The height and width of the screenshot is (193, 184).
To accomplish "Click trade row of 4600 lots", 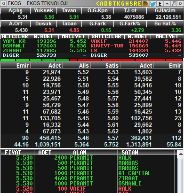I will (x=88, y=178).
